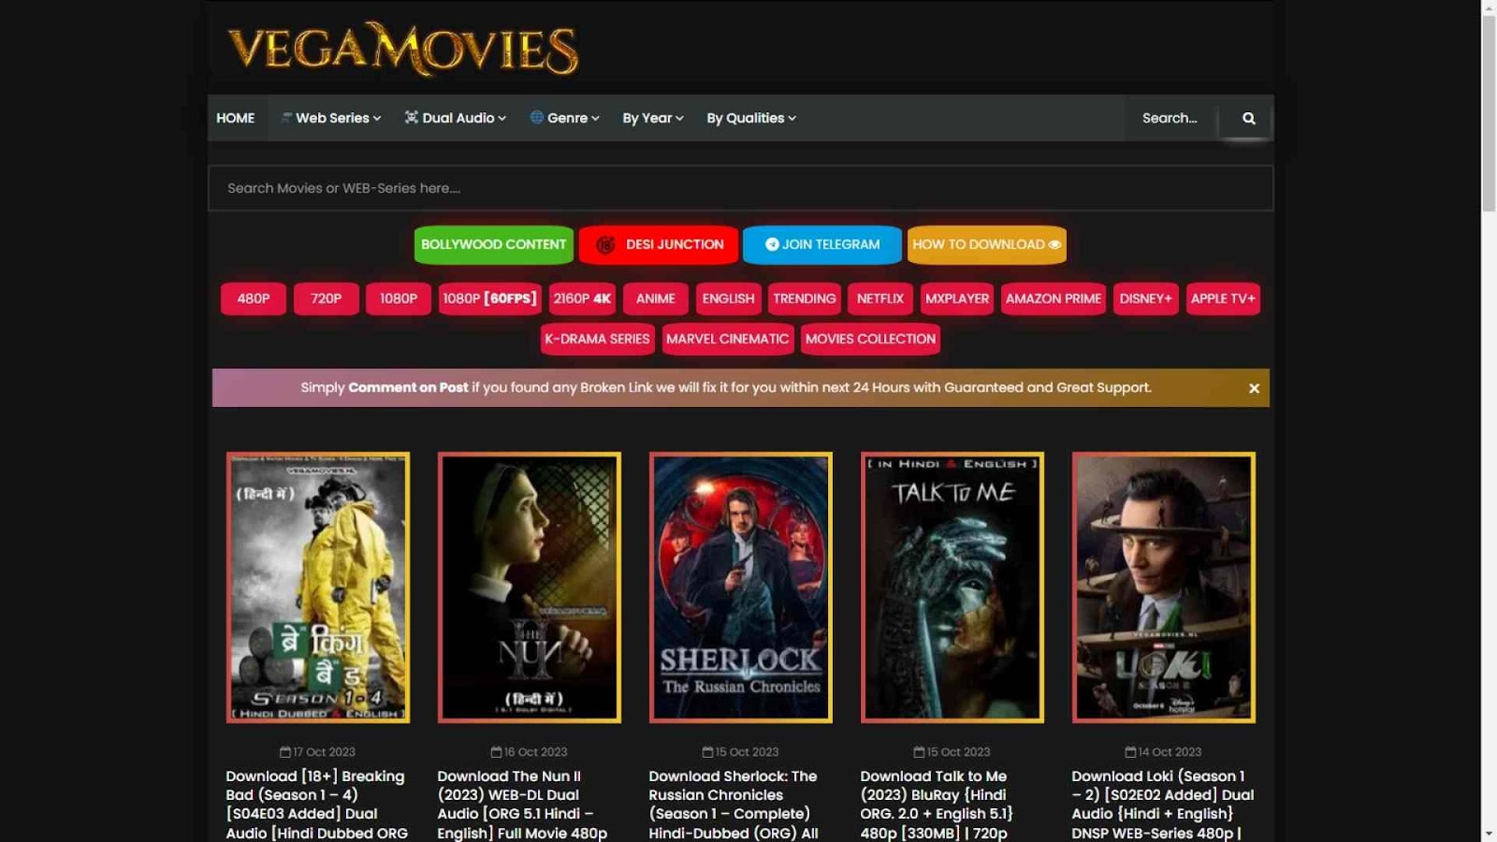Click the Download Breaking Bad title link
This screenshot has height=842, width=1497.
pos(317,805)
